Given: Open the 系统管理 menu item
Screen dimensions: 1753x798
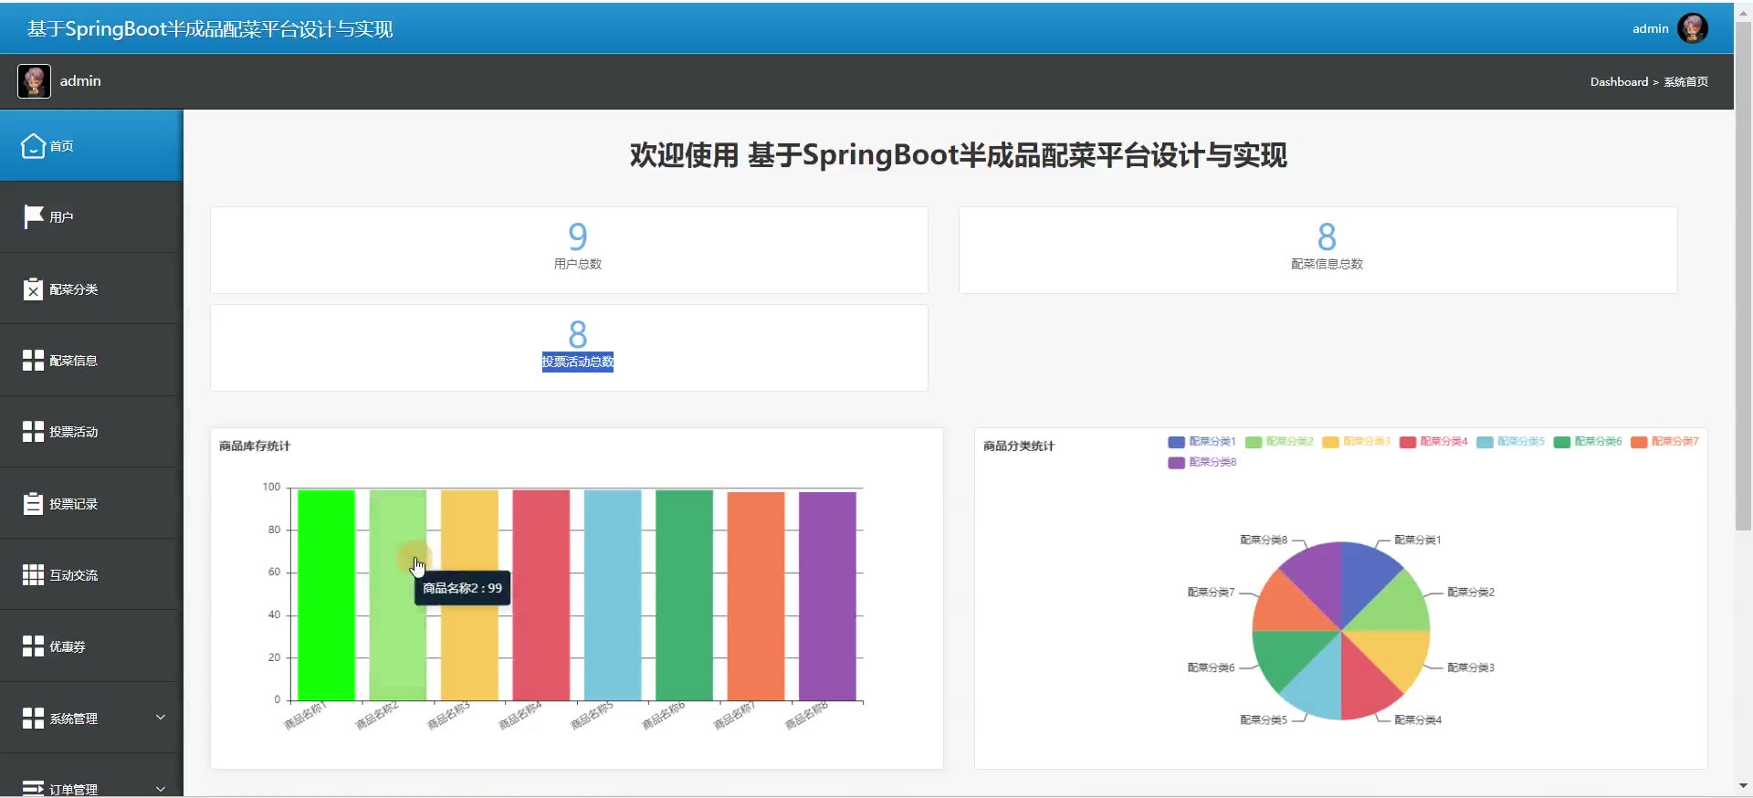Looking at the screenshot, I should pos(73,719).
